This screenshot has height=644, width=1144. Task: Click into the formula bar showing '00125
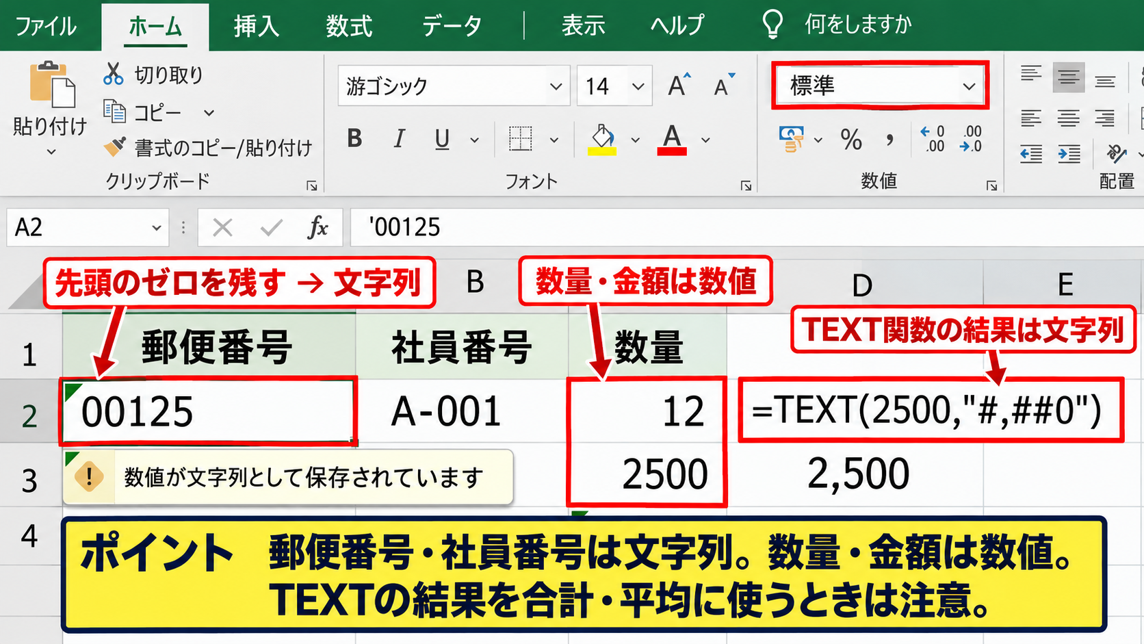[x=746, y=227]
